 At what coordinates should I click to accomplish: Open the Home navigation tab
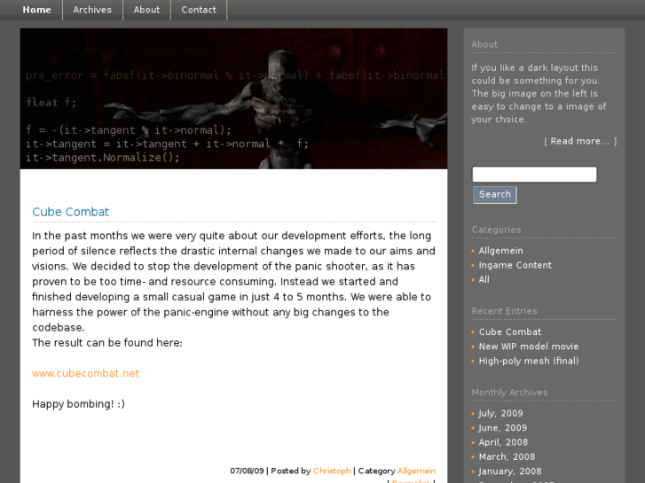36,10
